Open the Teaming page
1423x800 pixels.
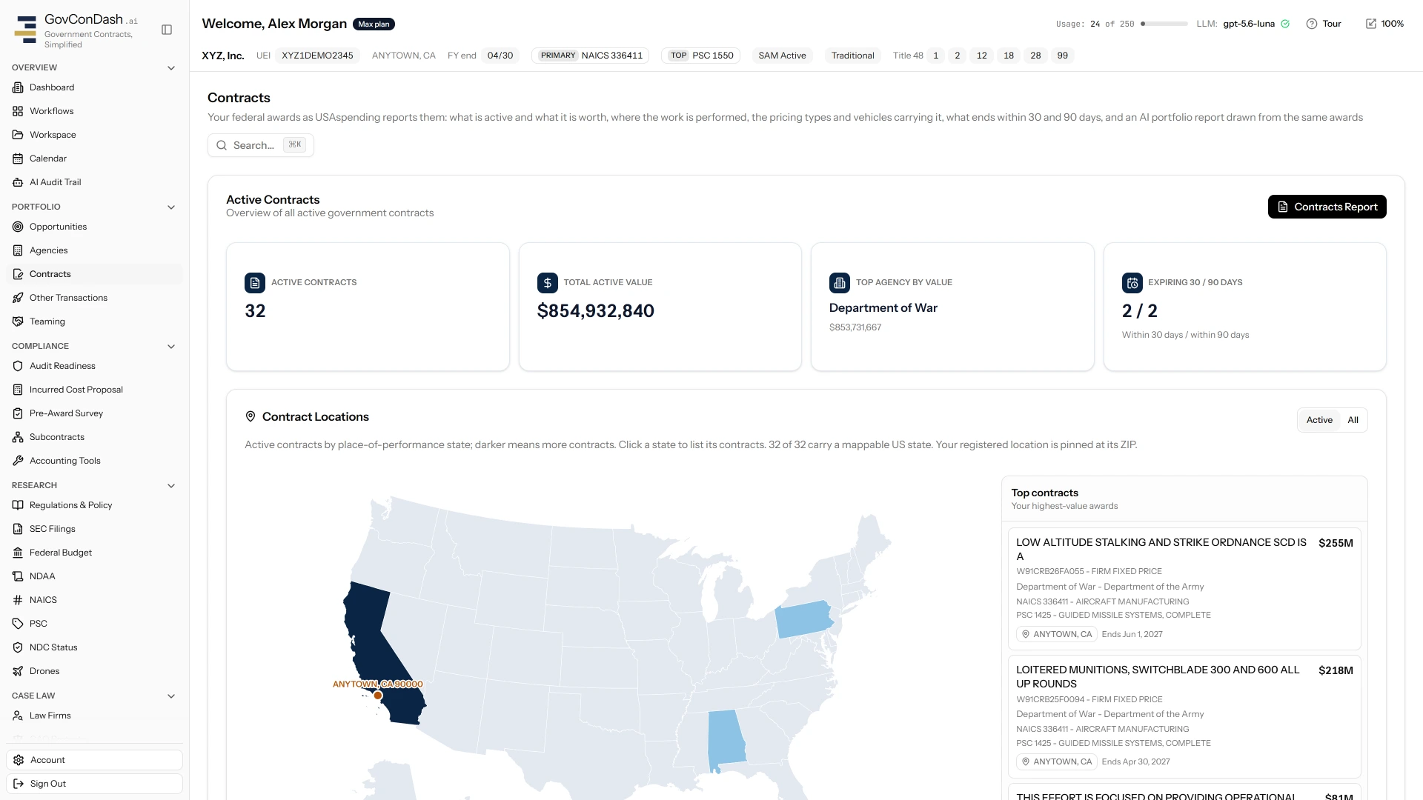(x=94, y=321)
